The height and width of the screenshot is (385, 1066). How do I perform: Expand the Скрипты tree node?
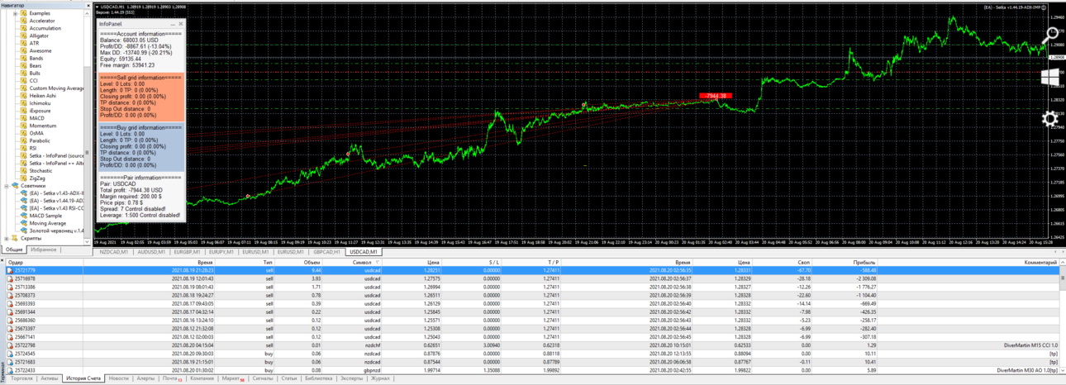click(x=7, y=238)
